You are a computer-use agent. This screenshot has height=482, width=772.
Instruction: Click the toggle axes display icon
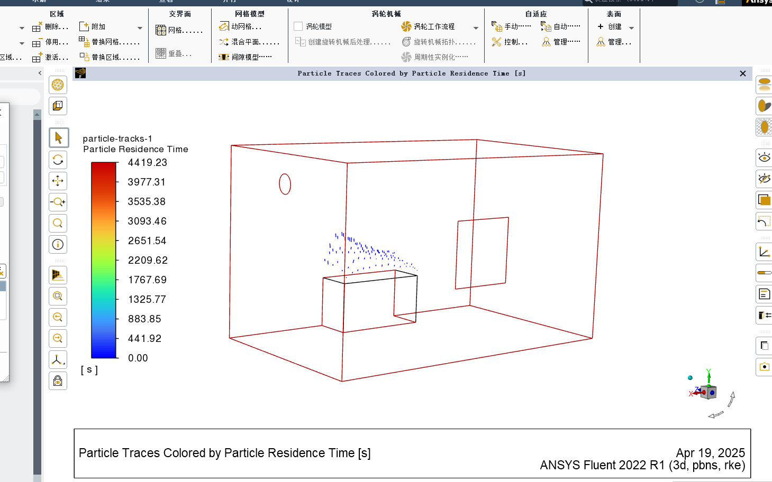pyautogui.click(x=764, y=252)
